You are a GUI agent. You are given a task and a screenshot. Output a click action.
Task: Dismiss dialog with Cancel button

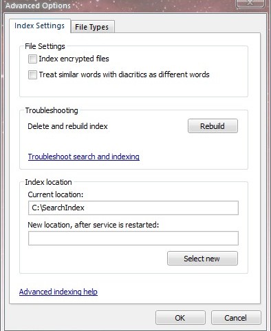pos(236,318)
